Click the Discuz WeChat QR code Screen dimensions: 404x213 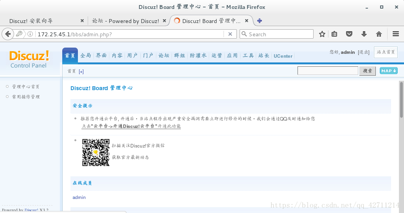point(96,153)
